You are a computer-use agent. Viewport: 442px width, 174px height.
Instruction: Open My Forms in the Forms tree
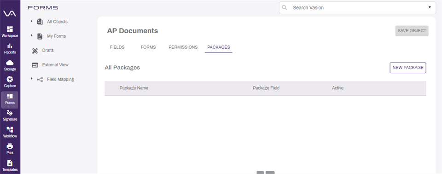tap(56, 36)
